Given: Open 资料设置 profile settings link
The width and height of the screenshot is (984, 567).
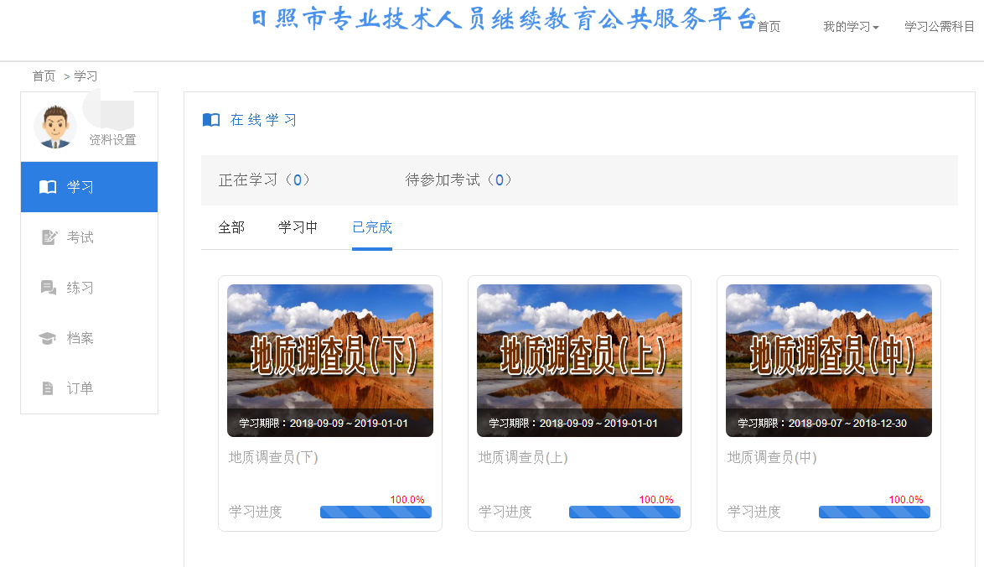Looking at the screenshot, I should coord(112,140).
